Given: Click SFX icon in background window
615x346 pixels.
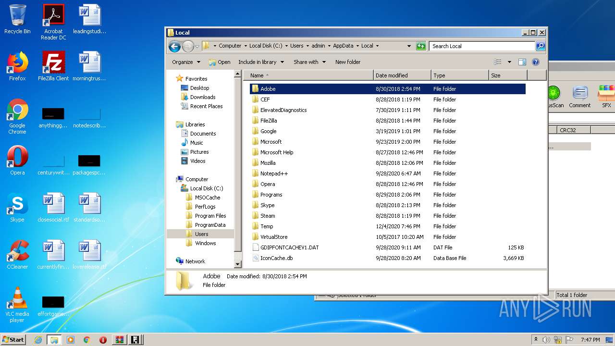Looking at the screenshot, I should click(x=606, y=97).
